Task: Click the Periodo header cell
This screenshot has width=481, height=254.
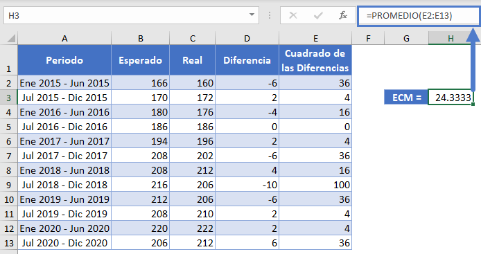Action: (64, 60)
